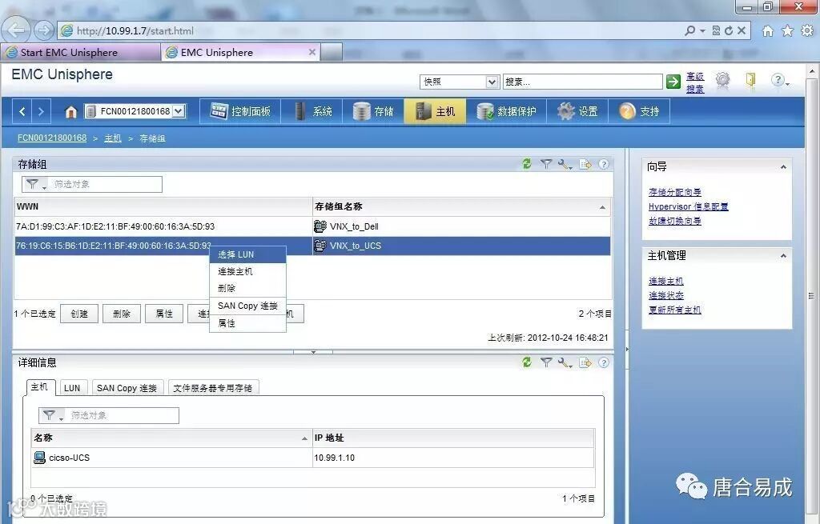Switch to SAN Copy 连接 details tab

pos(127,388)
